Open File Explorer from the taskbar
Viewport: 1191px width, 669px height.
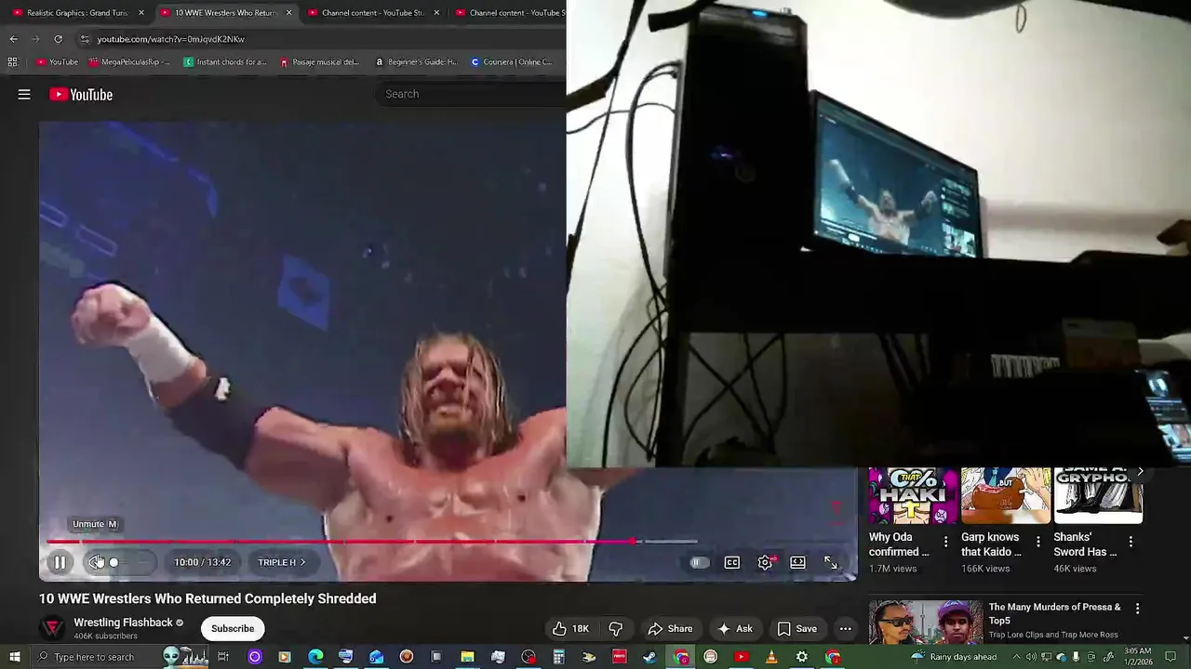[467, 657]
